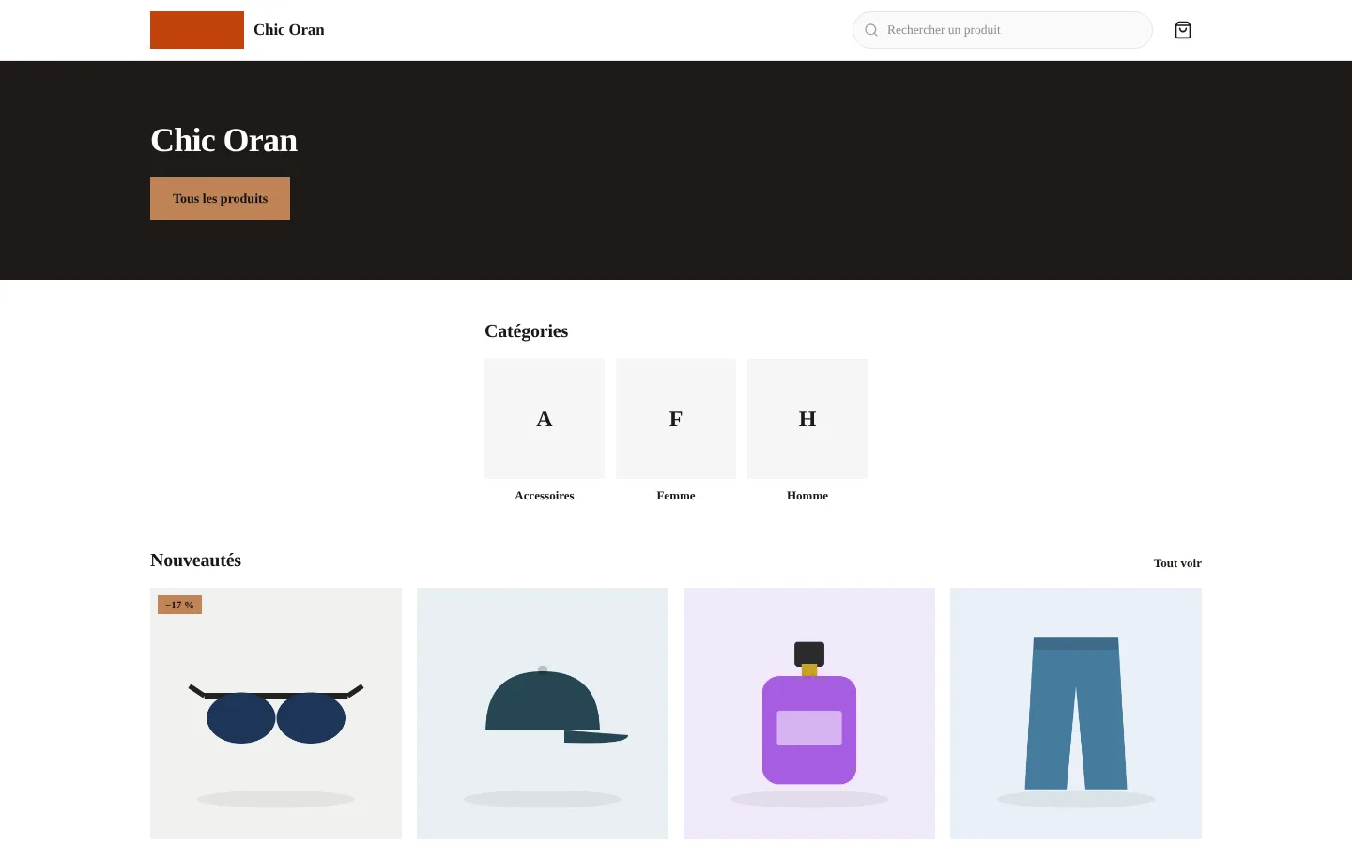Open the Homme category tile H
Viewport: 1352px width, 845px height.
[x=807, y=419]
